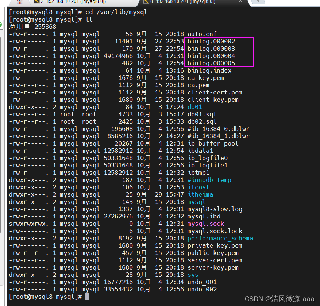Click the undo_002 file name
The width and height of the screenshot is (320, 306).
pyautogui.click(x=202, y=290)
